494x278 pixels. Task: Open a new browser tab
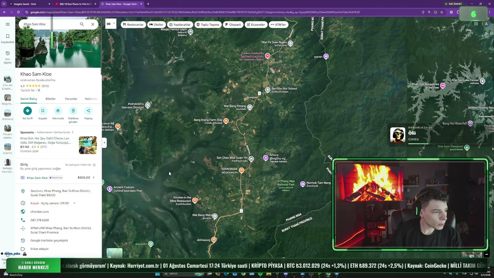[x=148, y=4]
